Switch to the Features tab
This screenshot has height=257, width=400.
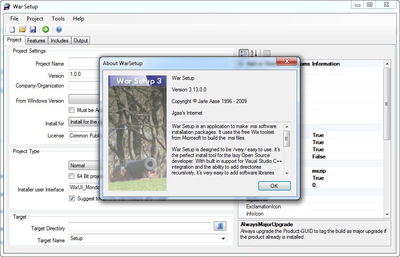tap(36, 41)
